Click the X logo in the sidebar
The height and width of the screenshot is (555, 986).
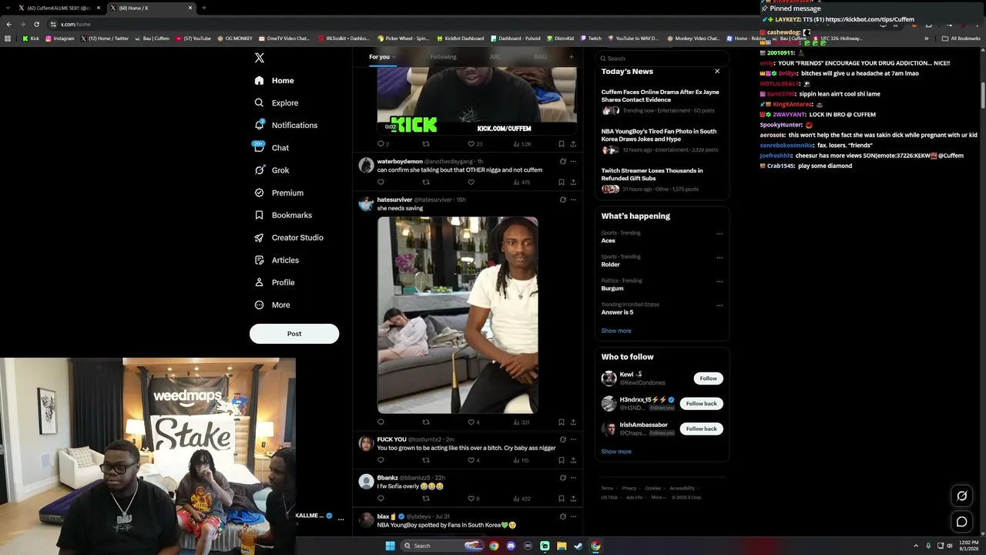260,58
